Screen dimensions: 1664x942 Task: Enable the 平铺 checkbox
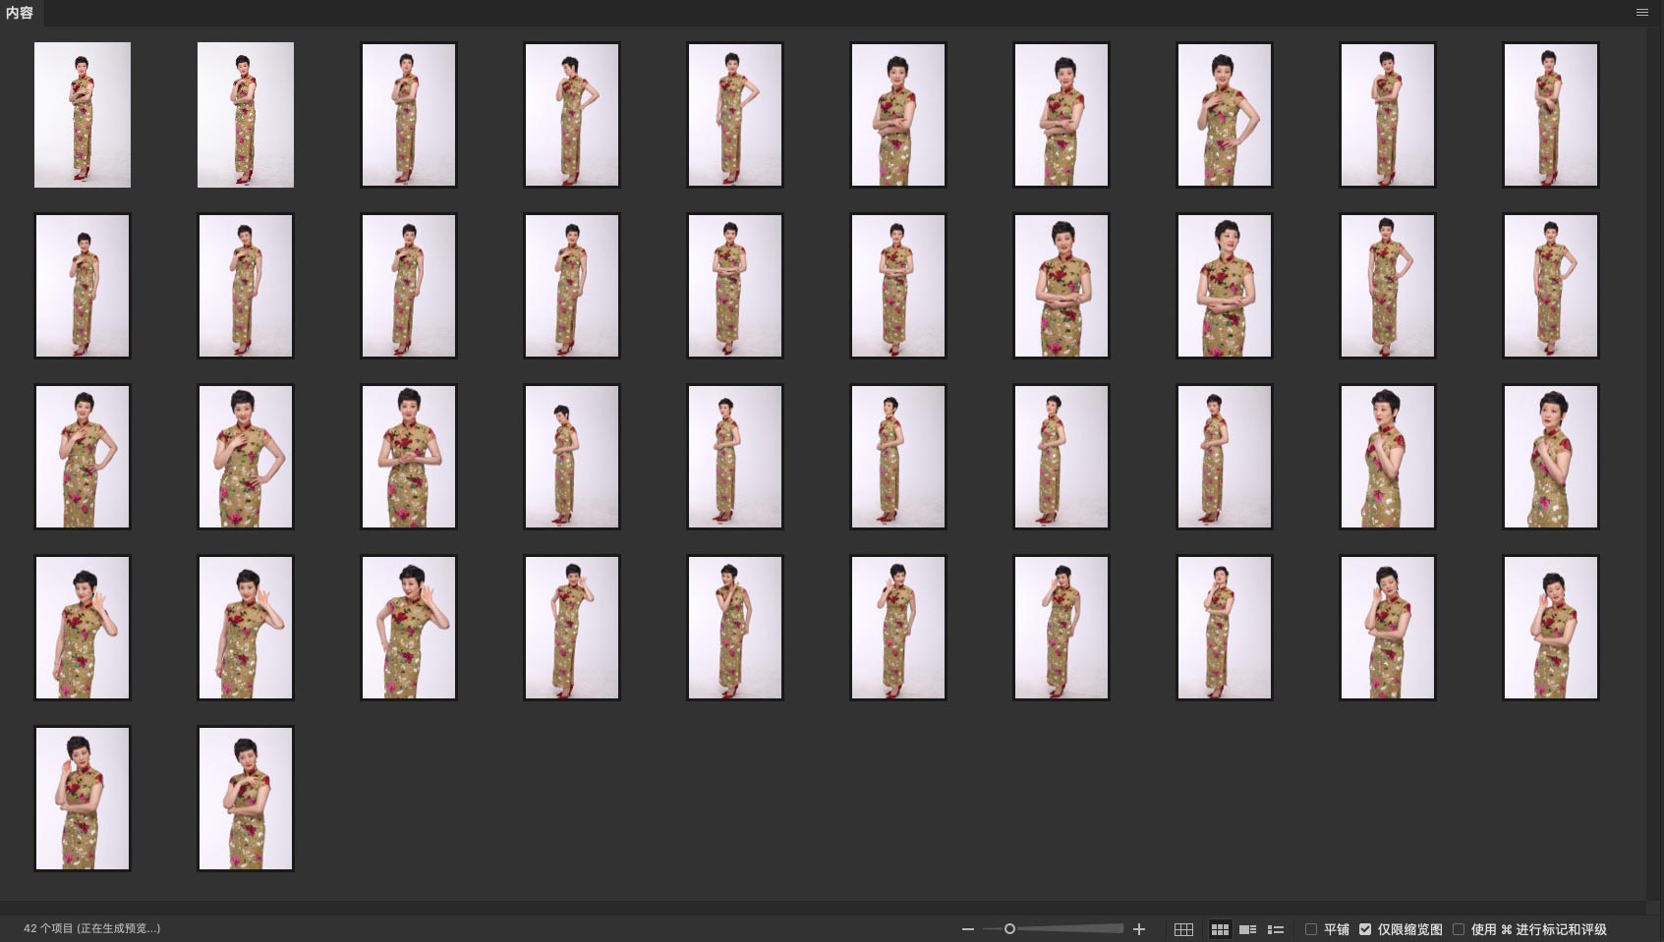point(1311,929)
